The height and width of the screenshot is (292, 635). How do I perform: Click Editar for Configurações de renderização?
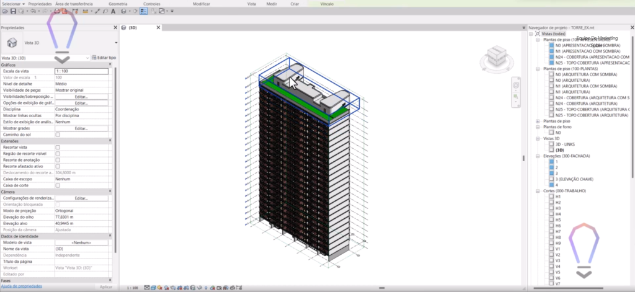[x=81, y=198]
